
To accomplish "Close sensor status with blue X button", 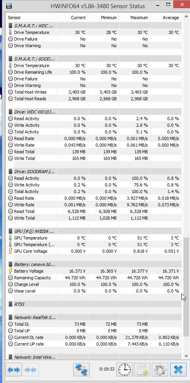I will 178,369.
